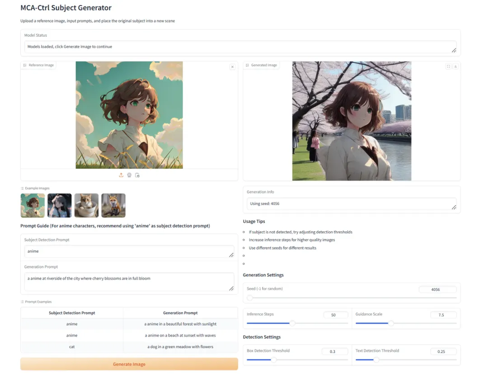Open the generated image in fullscreen
This screenshot has width=488, height=382.
click(448, 66)
